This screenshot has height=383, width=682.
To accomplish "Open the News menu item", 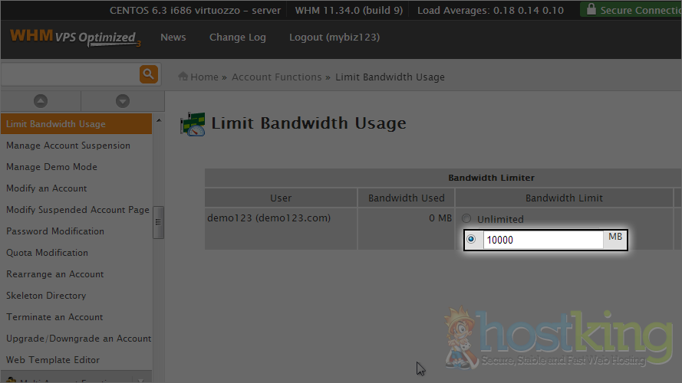I will tap(173, 38).
